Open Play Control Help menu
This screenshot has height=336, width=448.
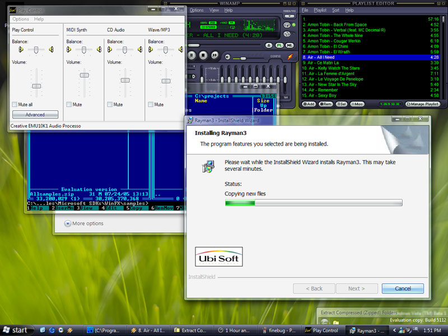39,19
